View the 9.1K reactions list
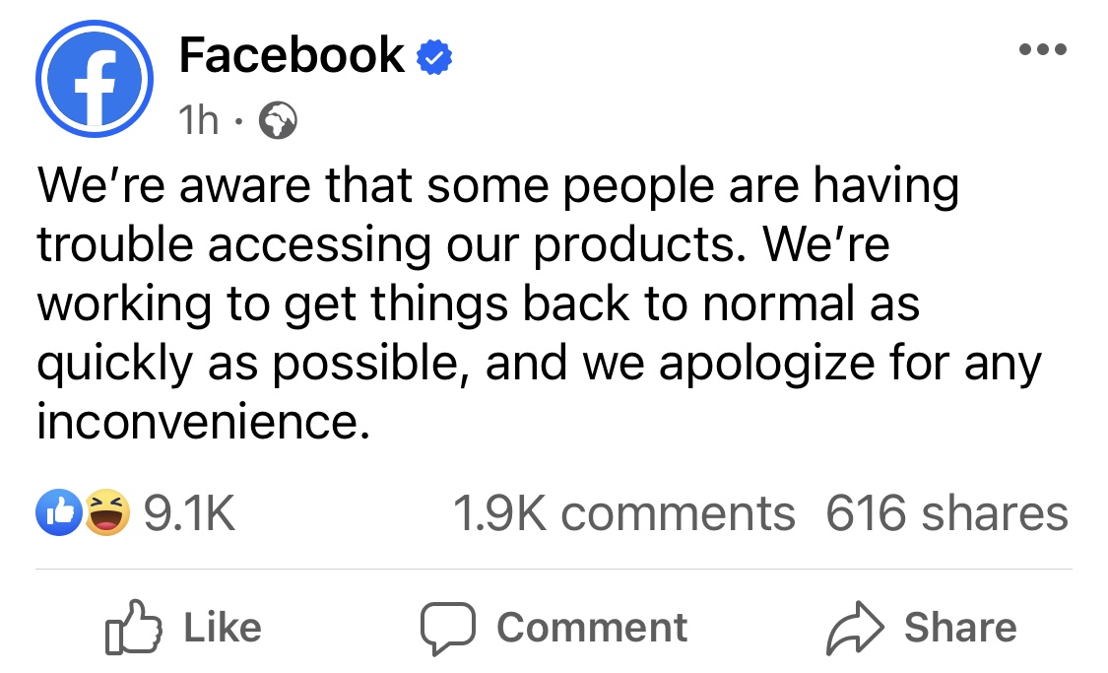Screen dimensions: 1108x673 pos(189,513)
